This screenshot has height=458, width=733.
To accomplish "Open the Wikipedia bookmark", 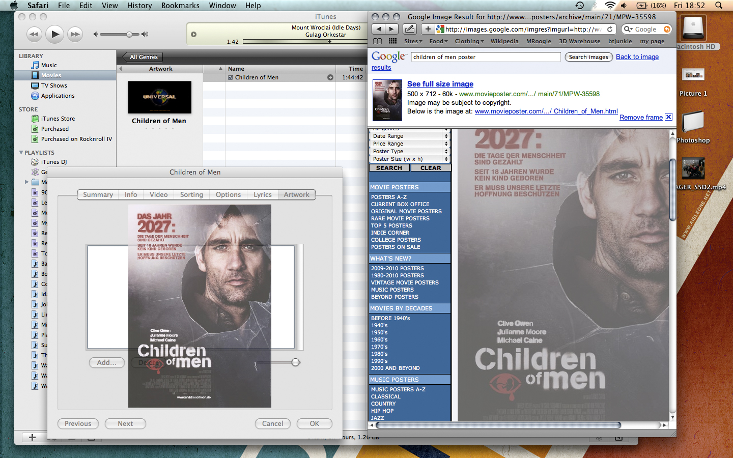I will click(x=504, y=41).
